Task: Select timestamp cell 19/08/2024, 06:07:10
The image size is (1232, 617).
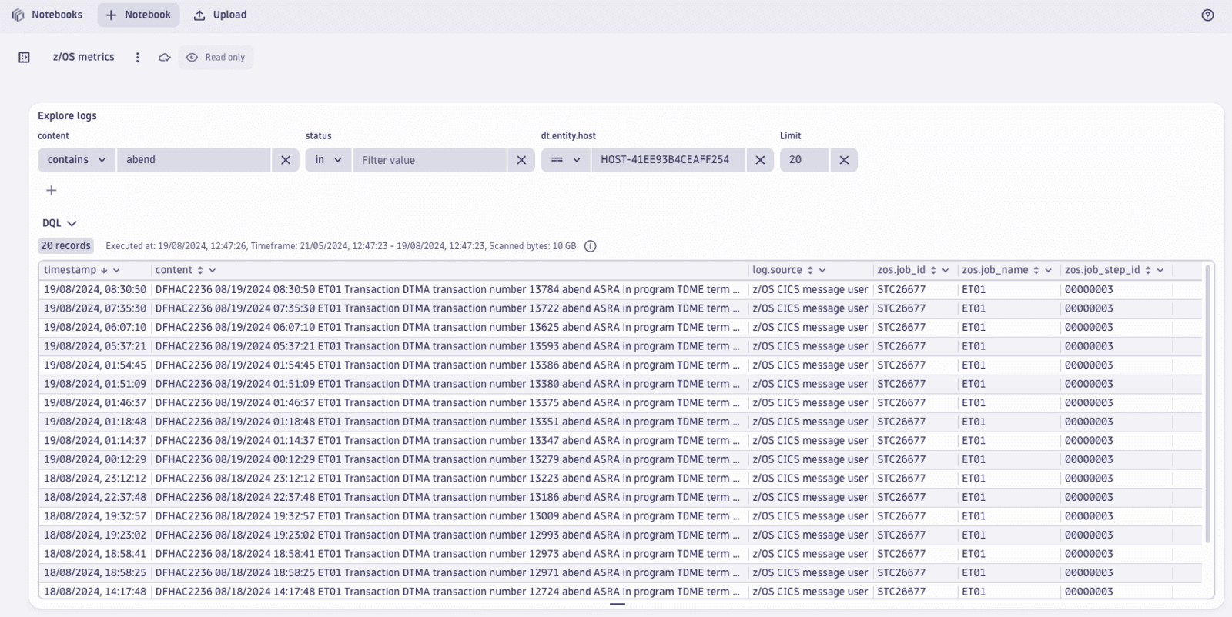Action: pos(95,327)
